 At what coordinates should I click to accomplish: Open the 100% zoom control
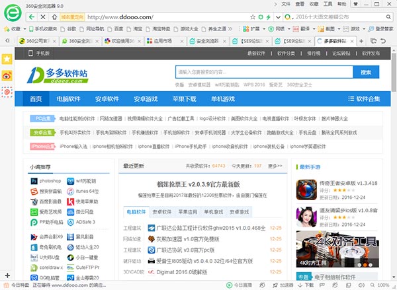(380, 285)
